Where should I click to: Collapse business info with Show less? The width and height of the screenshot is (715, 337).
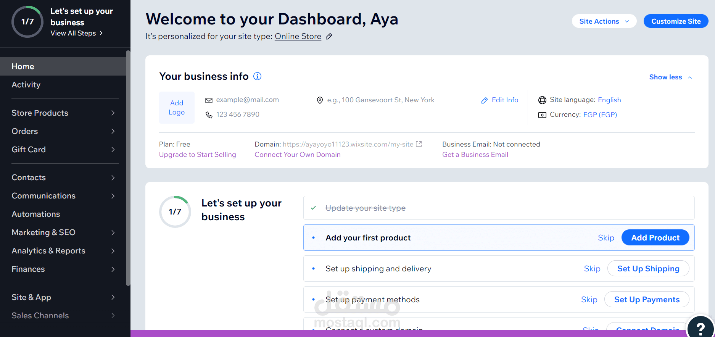click(x=670, y=77)
